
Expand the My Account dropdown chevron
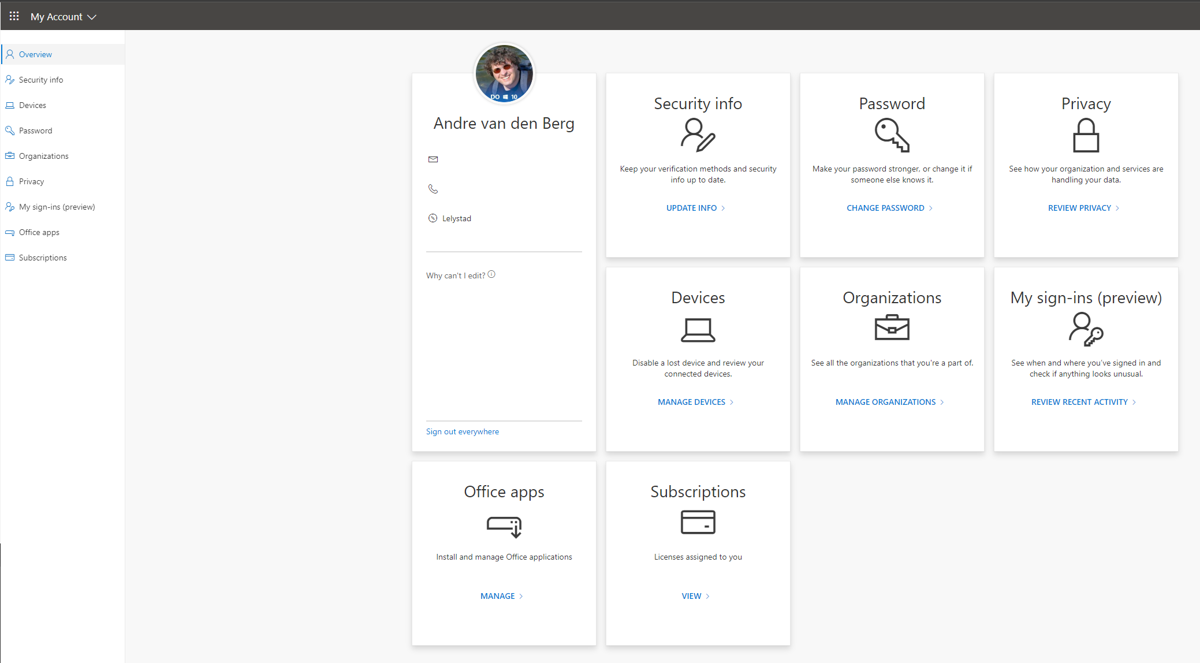pyautogui.click(x=92, y=17)
